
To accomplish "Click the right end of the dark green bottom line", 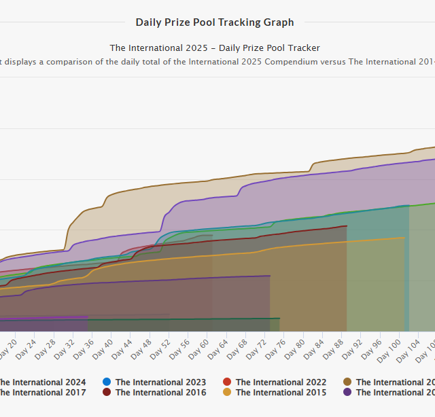I will 279,318.
